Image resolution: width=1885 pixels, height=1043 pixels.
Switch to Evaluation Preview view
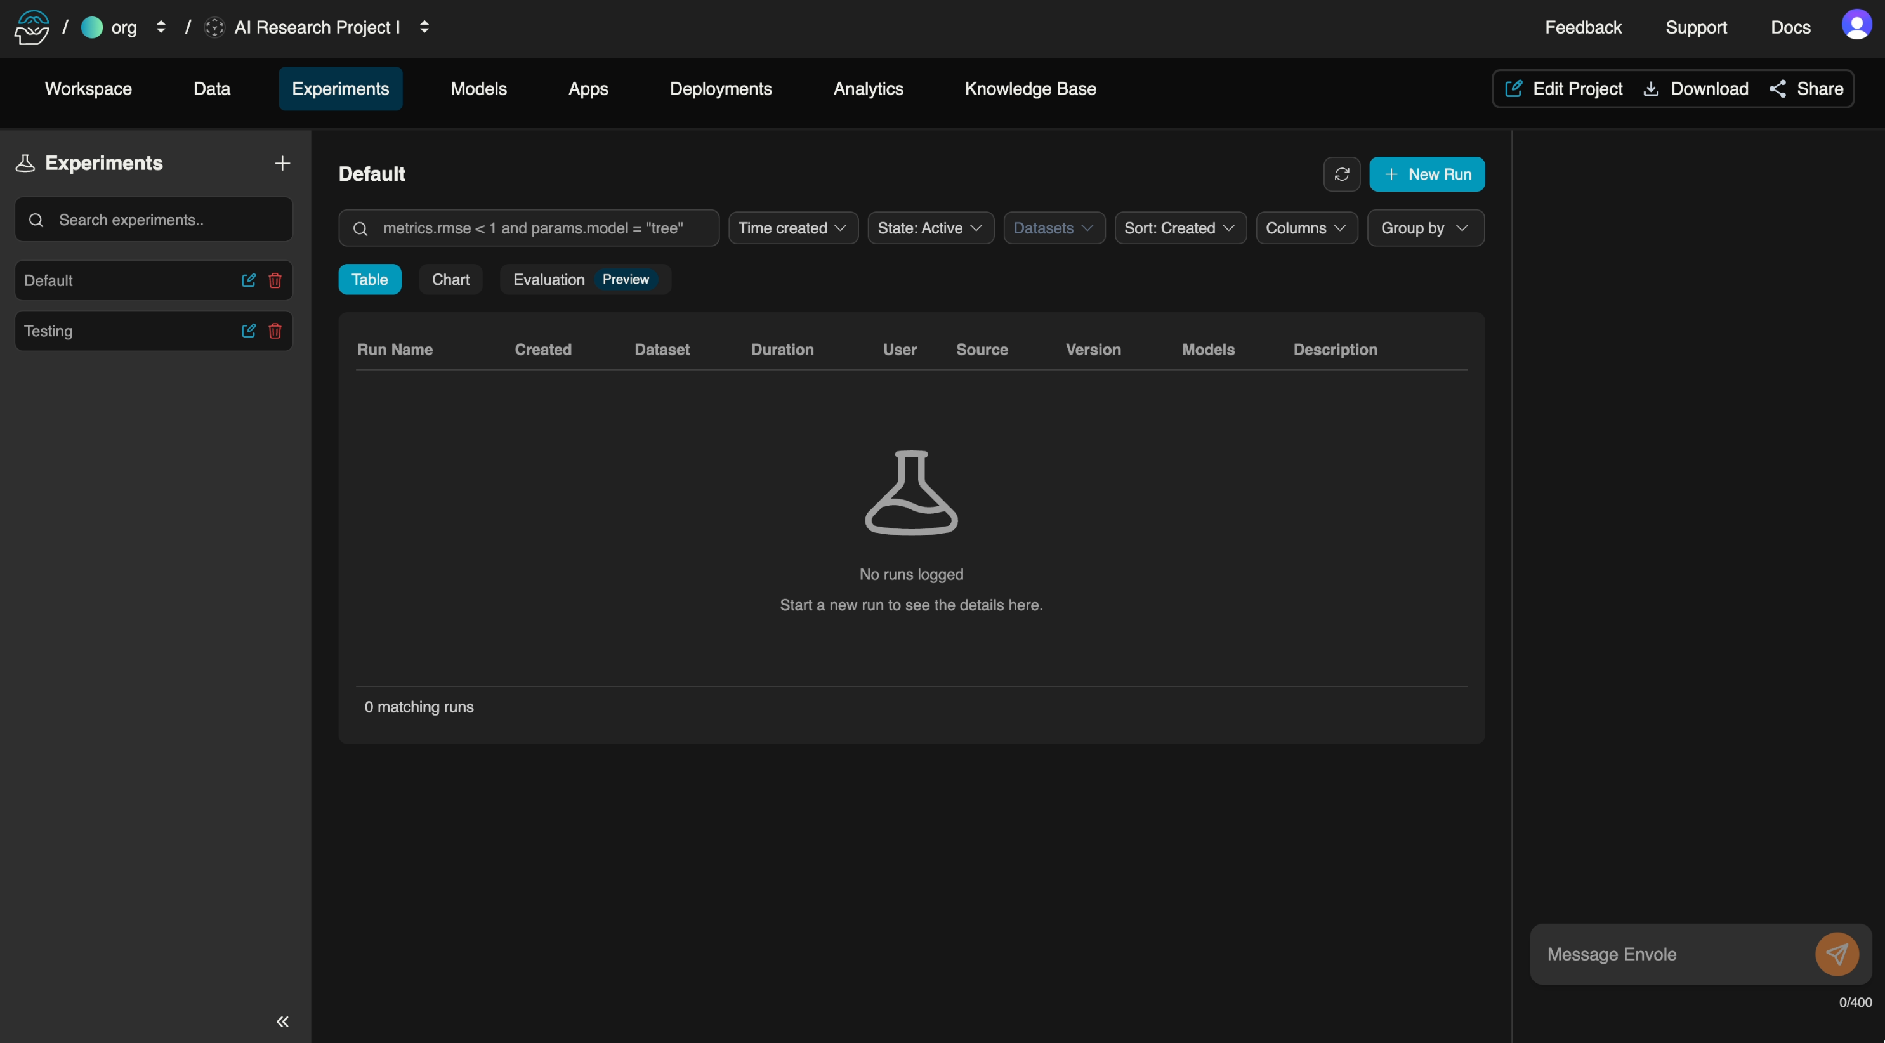pos(584,280)
